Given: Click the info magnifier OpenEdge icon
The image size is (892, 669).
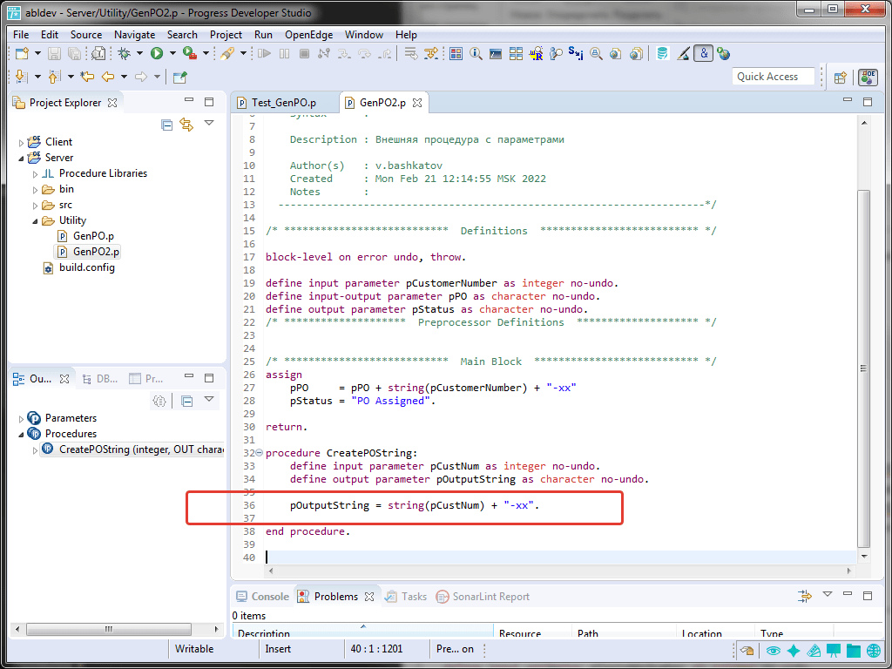Looking at the screenshot, I should pos(476,54).
